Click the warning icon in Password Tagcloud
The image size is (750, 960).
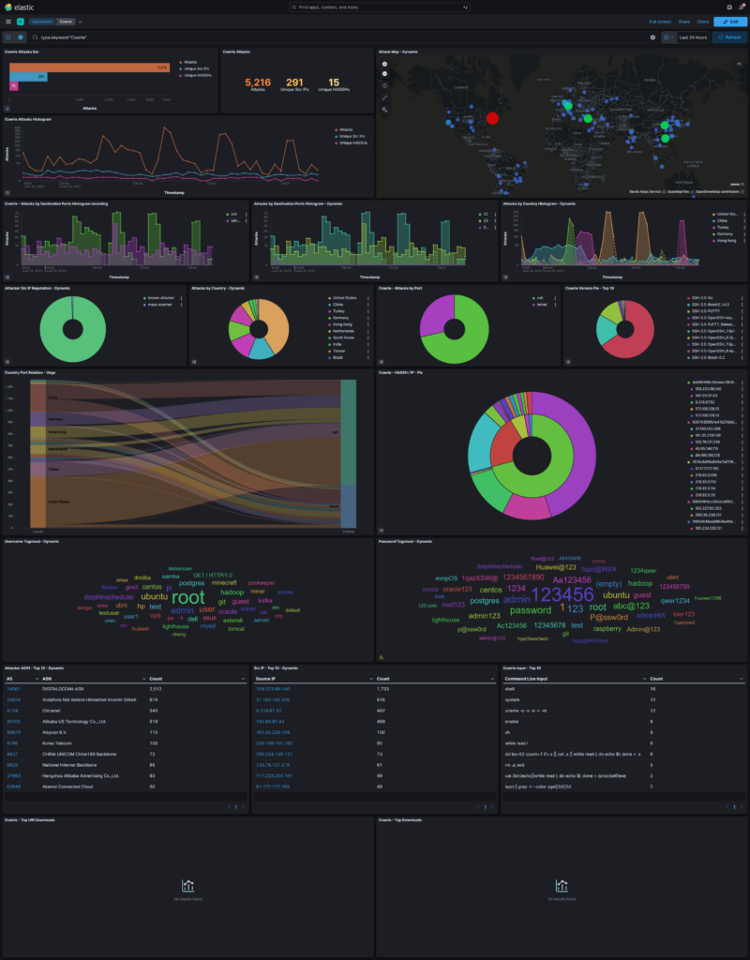[x=381, y=657]
